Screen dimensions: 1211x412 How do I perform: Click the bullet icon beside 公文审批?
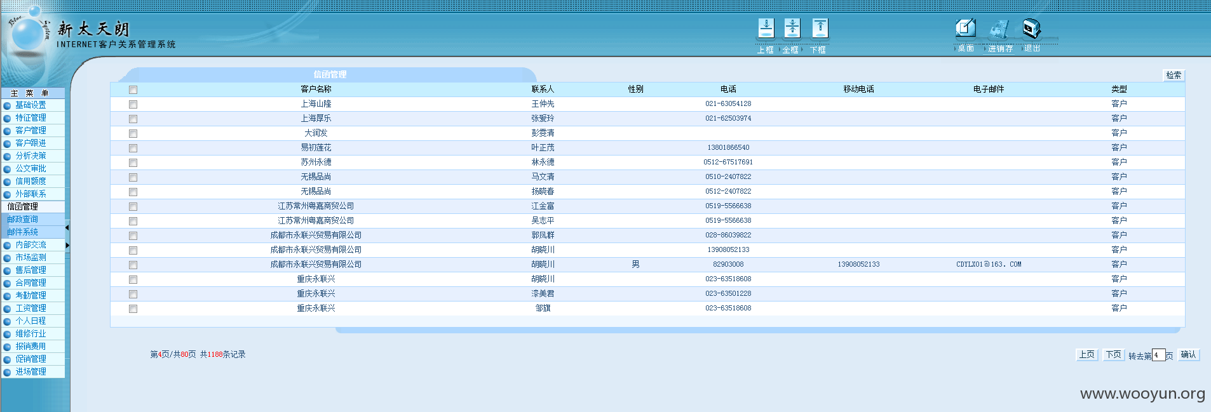pyautogui.click(x=8, y=169)
